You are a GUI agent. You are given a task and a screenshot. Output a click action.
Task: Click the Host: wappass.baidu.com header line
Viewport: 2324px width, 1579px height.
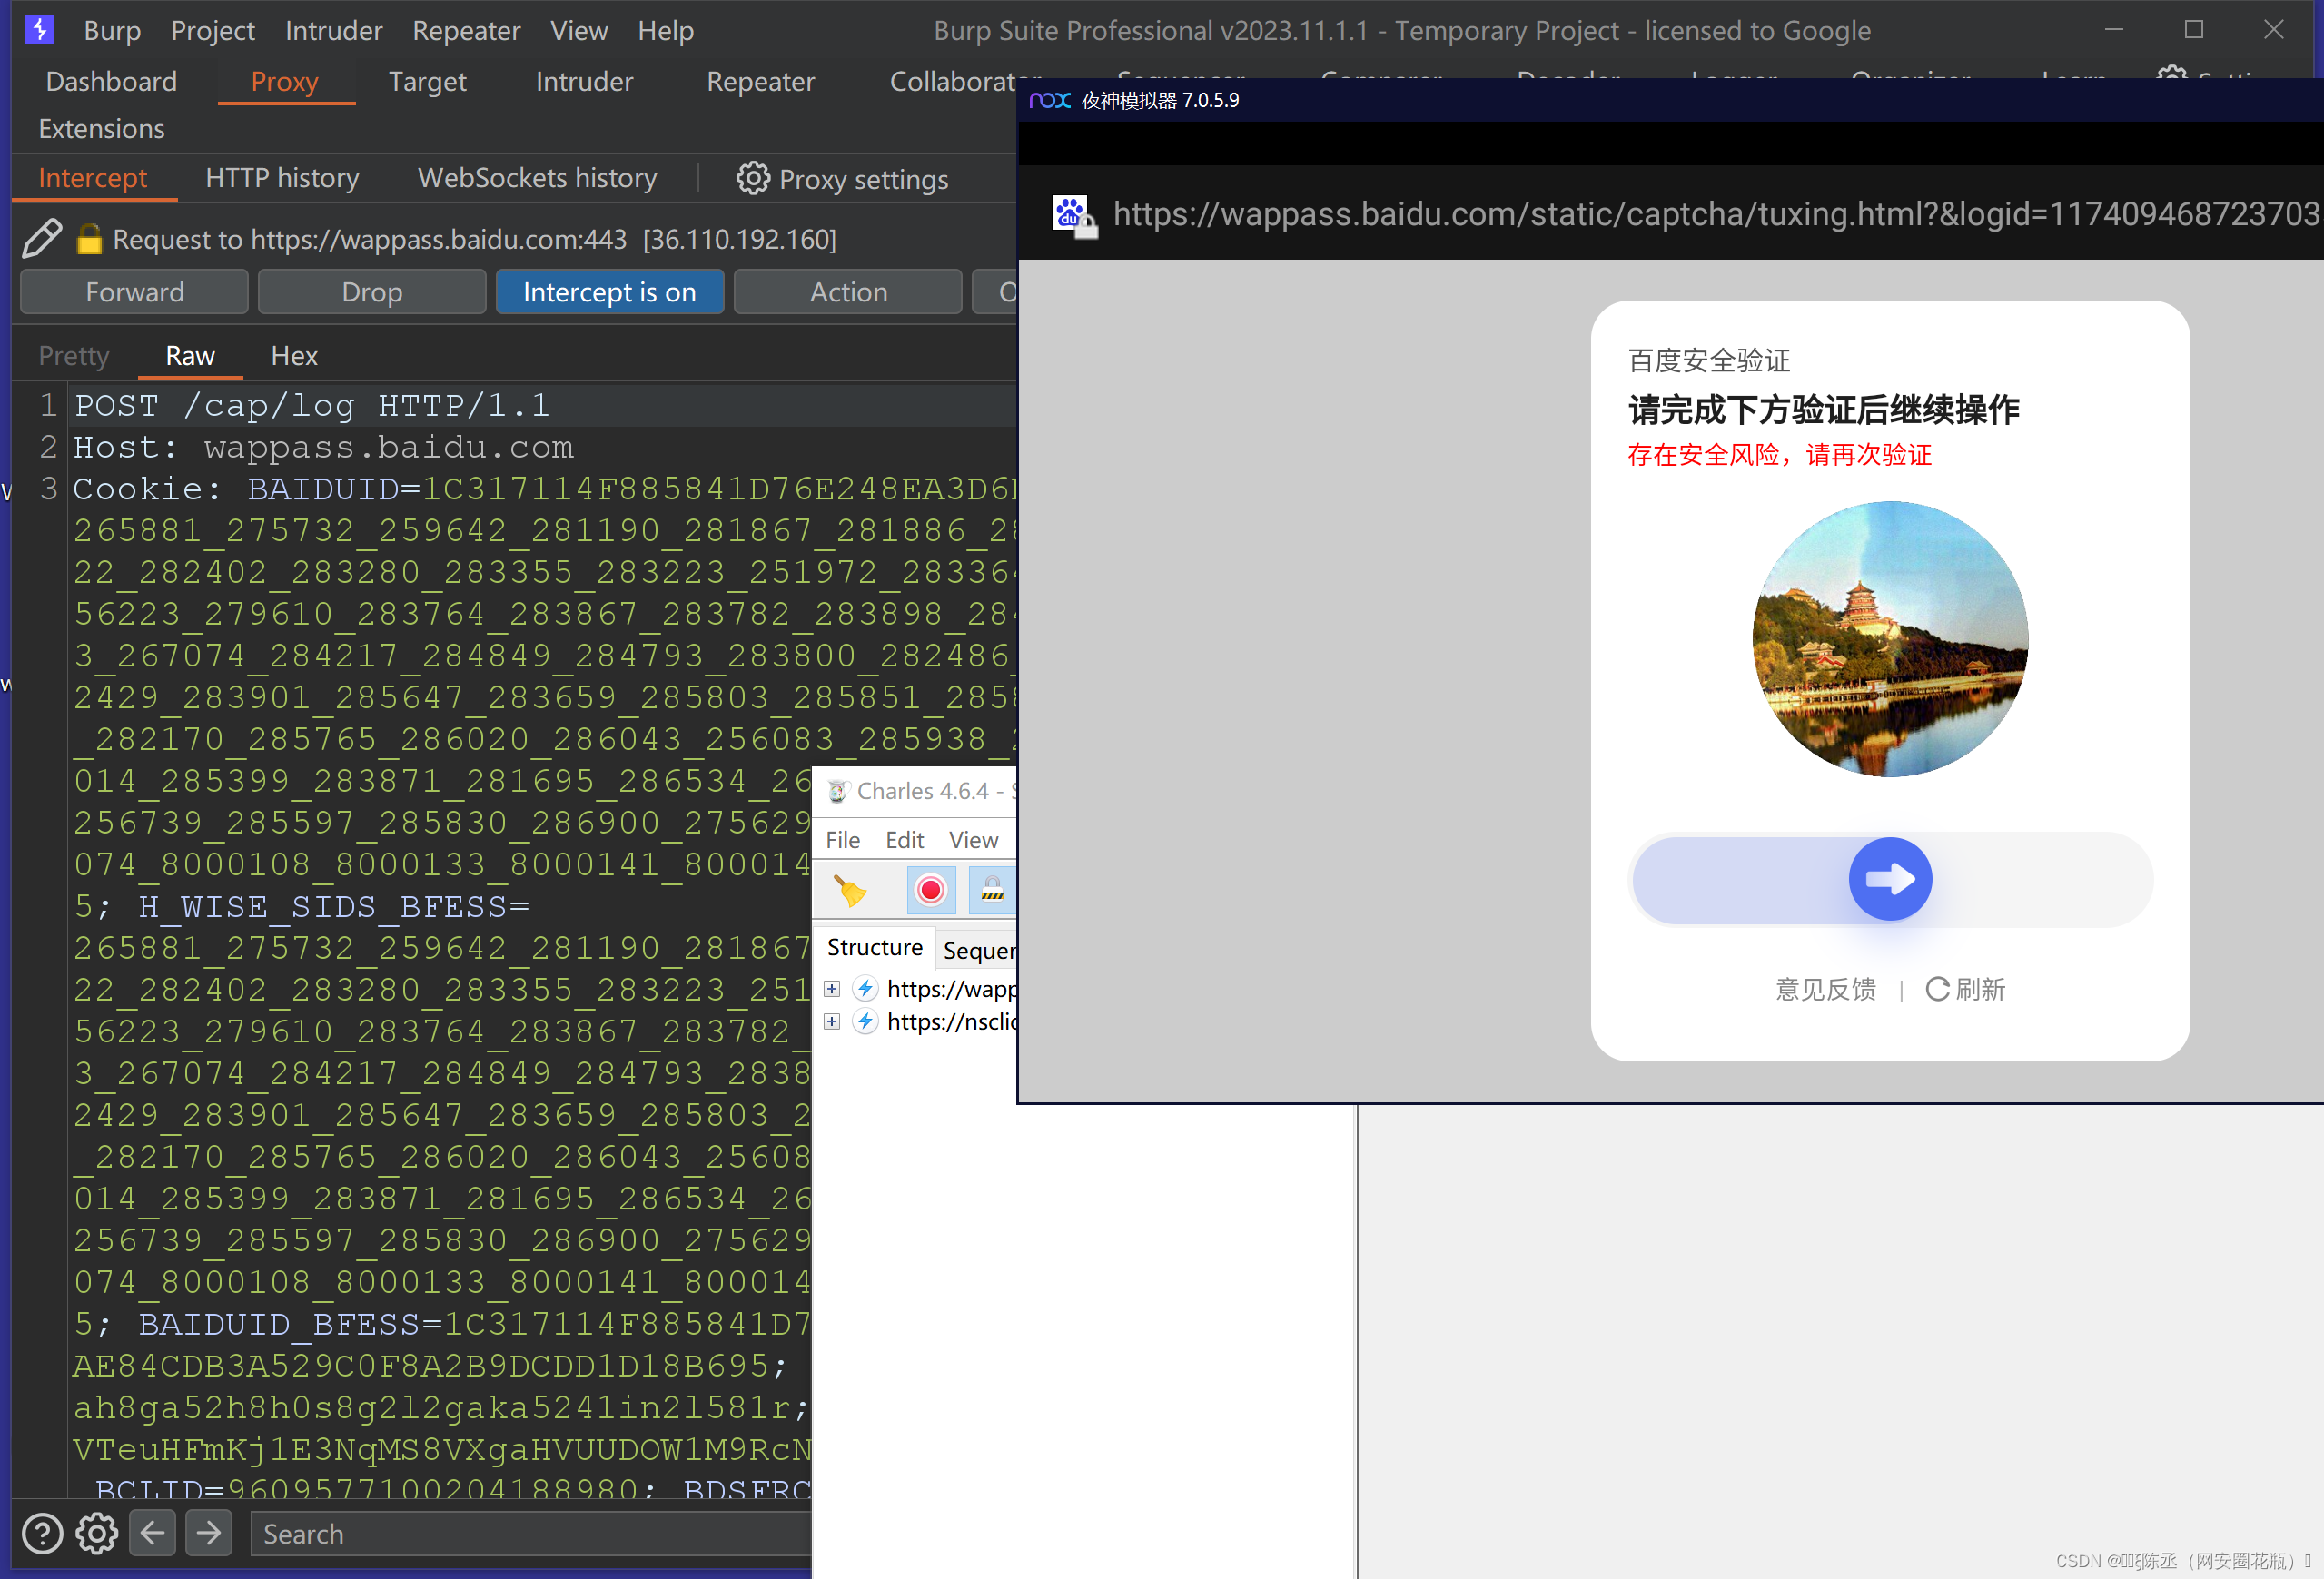[323, 447]
